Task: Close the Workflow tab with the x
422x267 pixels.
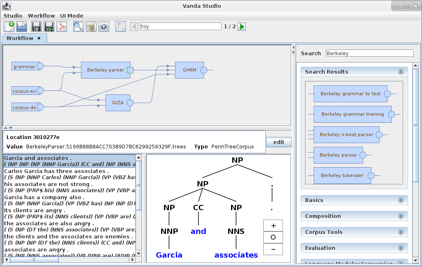Action: click(39, 38)
